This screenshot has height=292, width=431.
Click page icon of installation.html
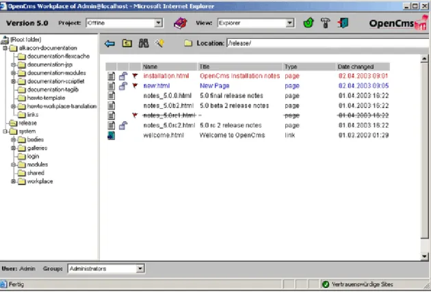tap(111, 76)
